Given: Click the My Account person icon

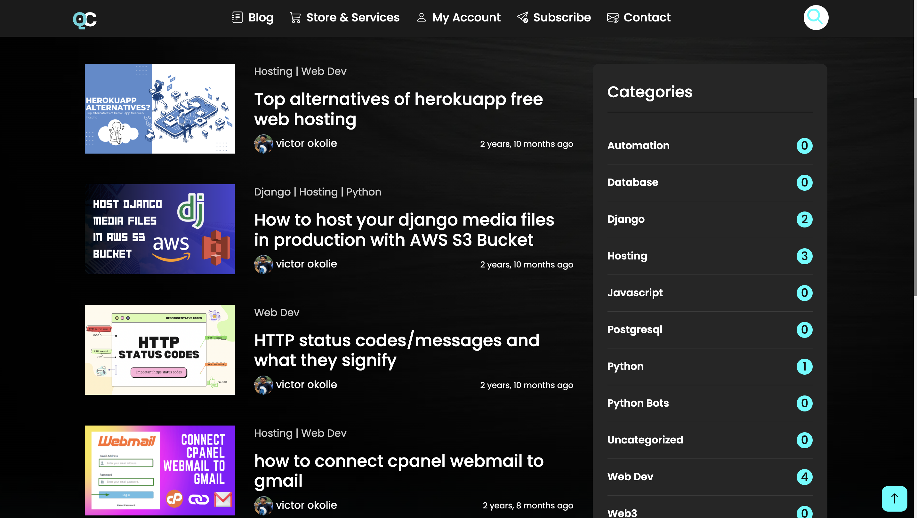Looking at the screenshot, I should (x=421, y=17).
